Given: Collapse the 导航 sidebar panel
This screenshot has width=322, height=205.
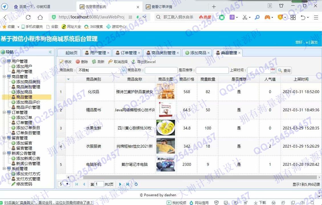Looking at the screenshot, I should (50, 52).
